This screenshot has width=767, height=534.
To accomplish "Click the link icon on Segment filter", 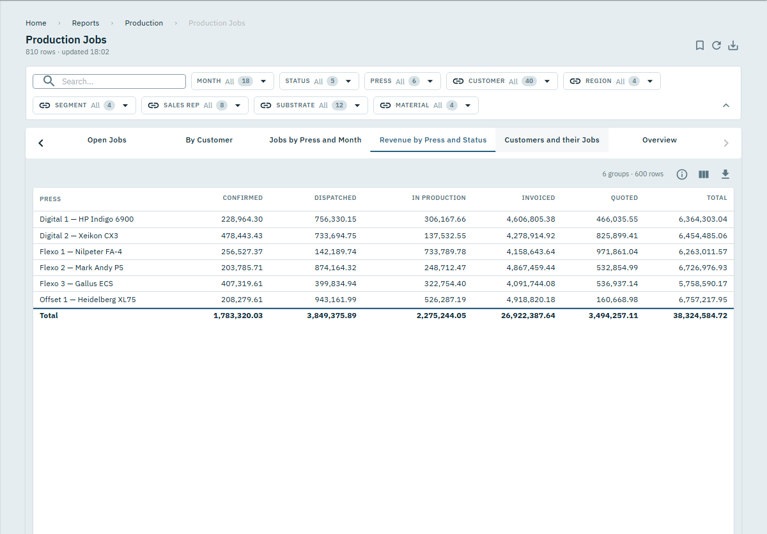I will point(45,105).
